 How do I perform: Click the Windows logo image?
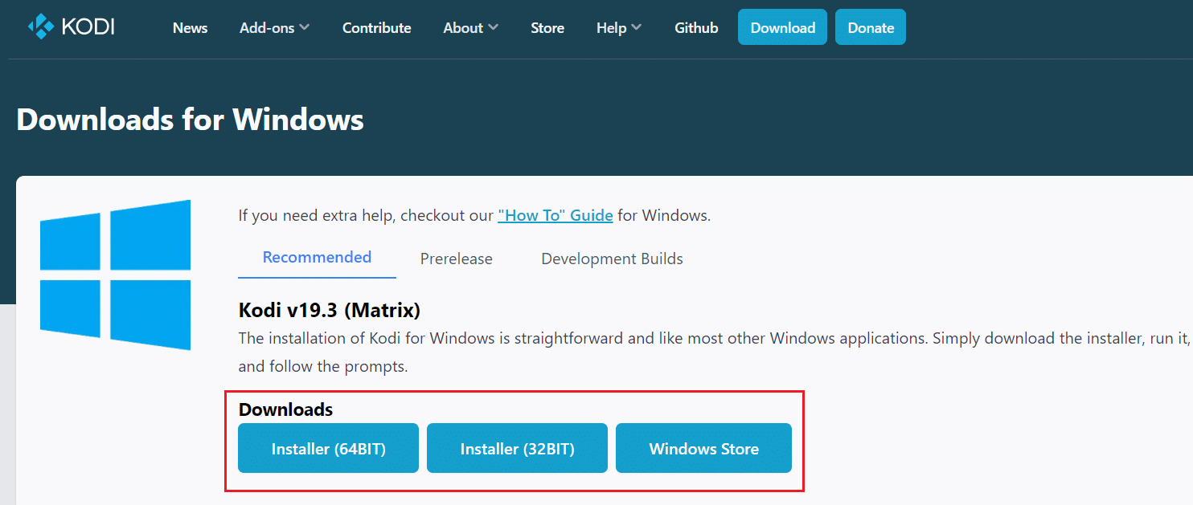[115, 273]
